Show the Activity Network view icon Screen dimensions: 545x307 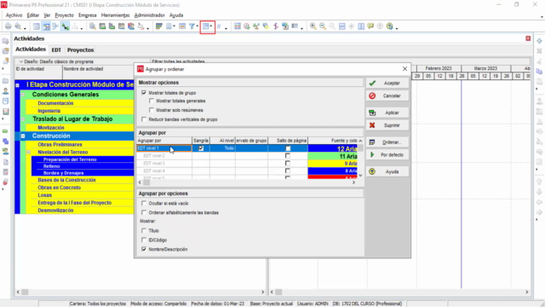55,26
